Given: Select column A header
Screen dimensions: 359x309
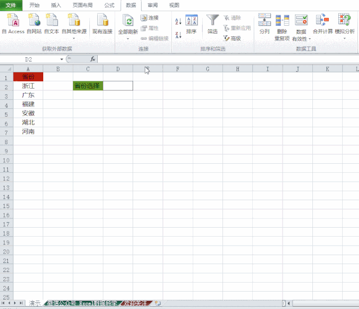Looking at the screenshot, I should (28, 69).
